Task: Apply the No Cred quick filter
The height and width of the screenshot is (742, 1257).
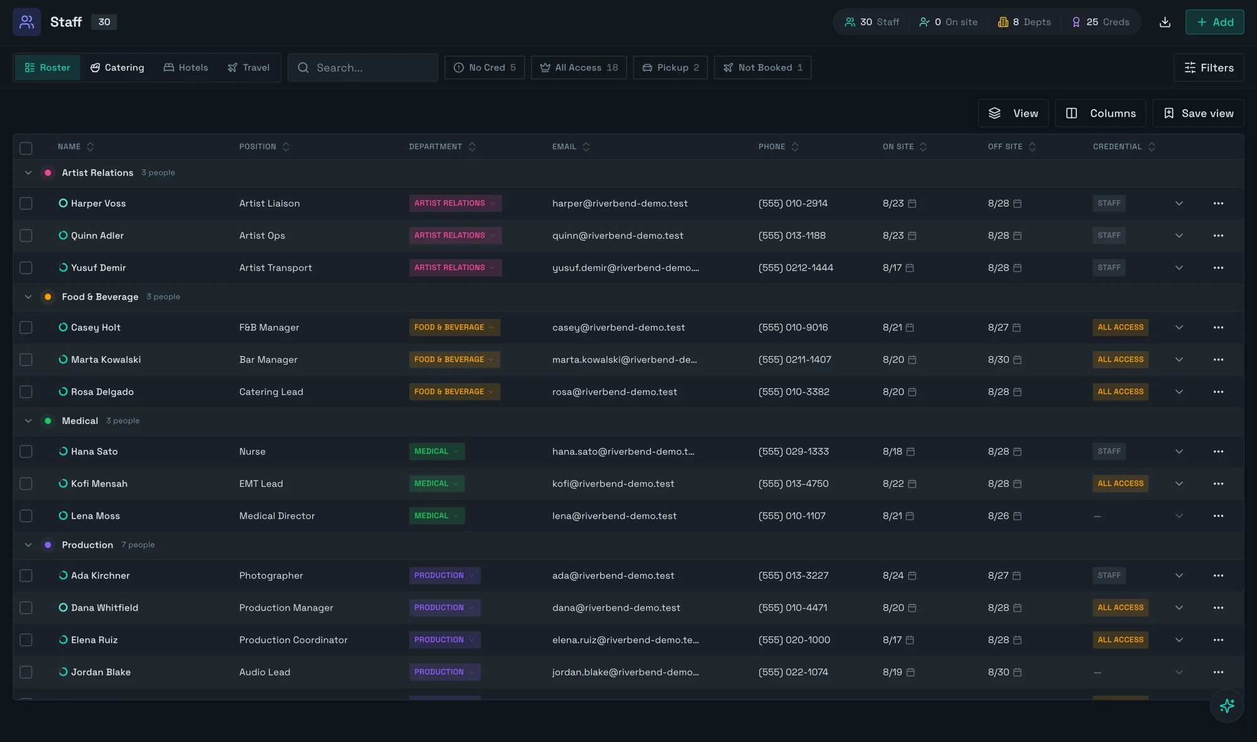Action: 485,68
